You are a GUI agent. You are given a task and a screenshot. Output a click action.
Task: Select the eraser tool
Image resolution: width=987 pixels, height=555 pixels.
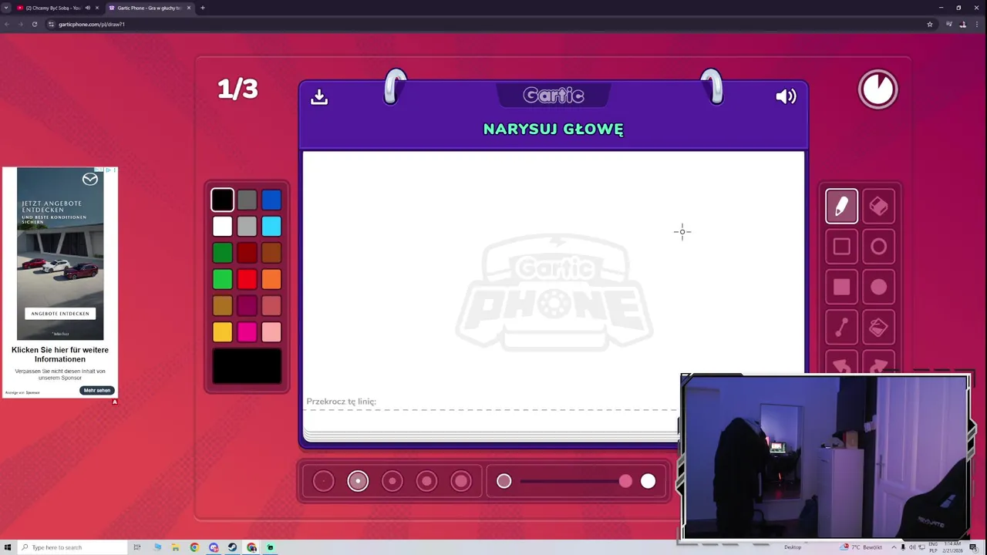(878, 207)
